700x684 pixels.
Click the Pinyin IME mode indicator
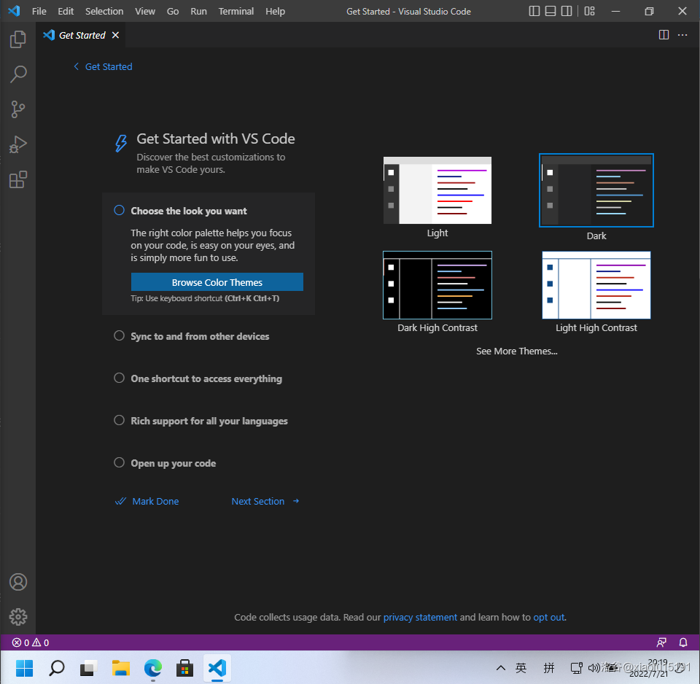548,668
